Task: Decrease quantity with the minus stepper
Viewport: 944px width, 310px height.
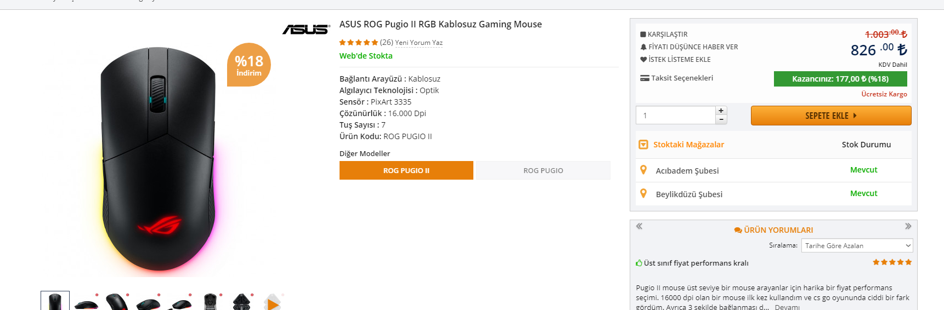Action: pos(721,119)
